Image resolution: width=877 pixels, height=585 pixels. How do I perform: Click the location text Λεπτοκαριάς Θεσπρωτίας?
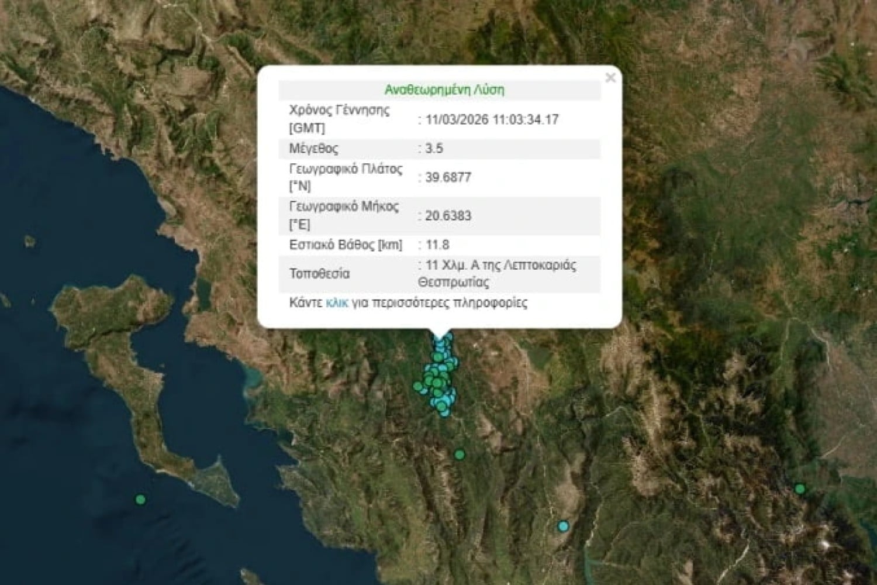coord(497,274)
